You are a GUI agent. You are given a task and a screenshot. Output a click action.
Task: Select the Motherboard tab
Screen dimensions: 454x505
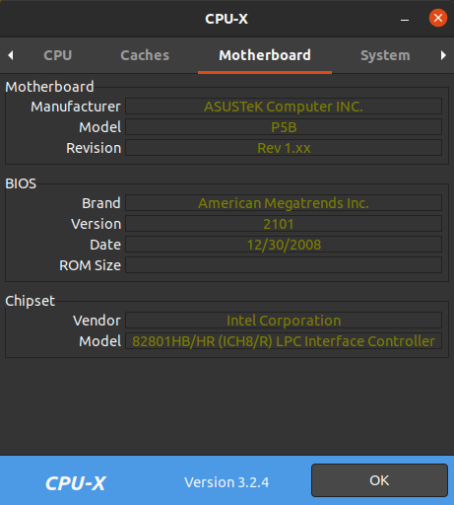click(265, 55)
